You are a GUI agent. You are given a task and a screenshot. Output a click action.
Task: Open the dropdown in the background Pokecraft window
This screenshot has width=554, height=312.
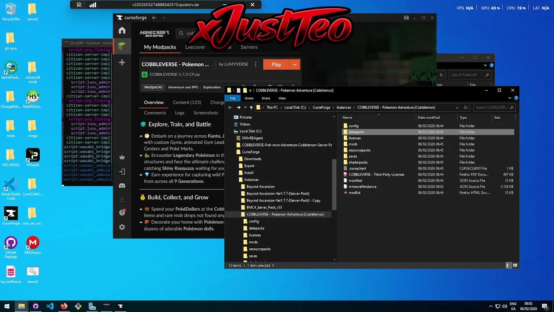(x=485, y=65)
